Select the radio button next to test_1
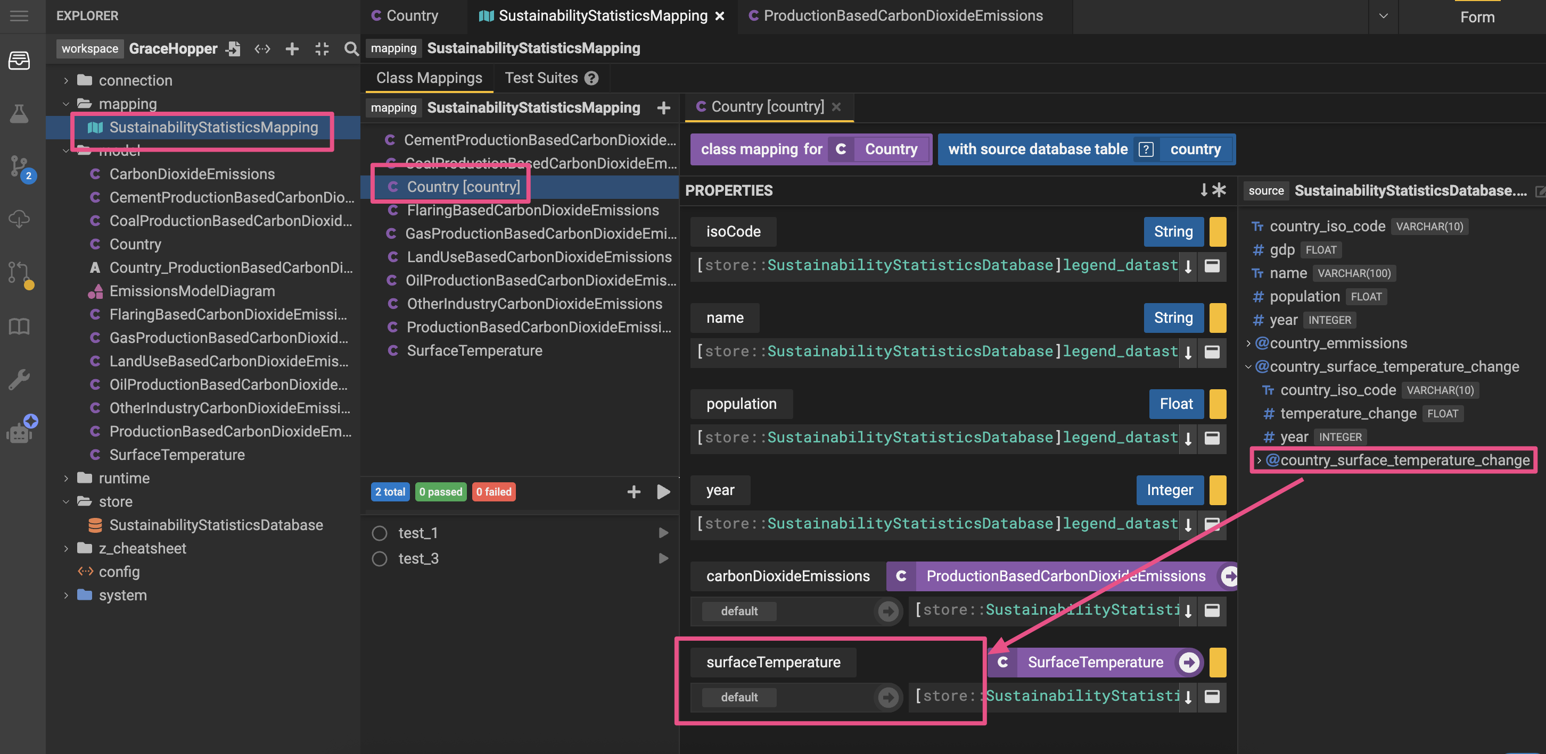Screen dimensions: 1546x754 point(379,532)
